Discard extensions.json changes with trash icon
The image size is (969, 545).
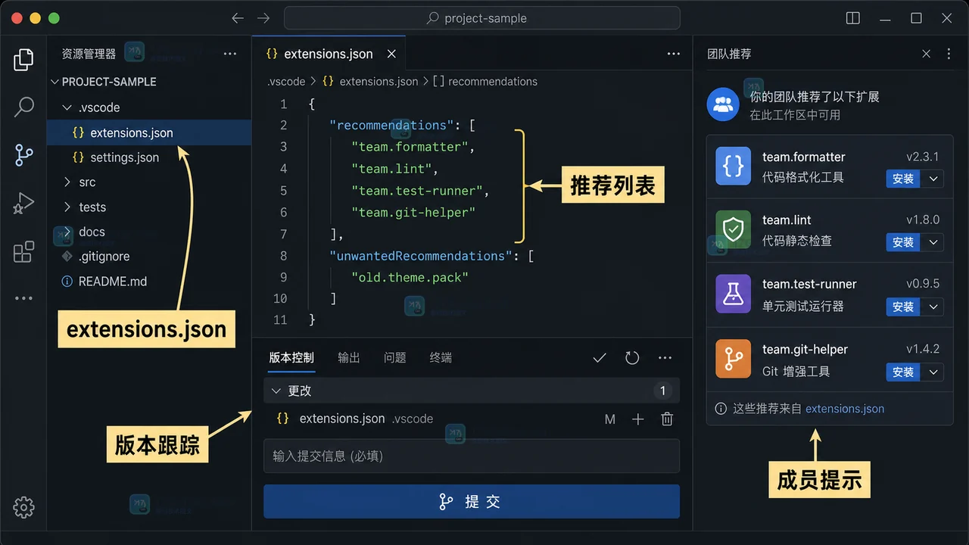[x=667, y=419]
